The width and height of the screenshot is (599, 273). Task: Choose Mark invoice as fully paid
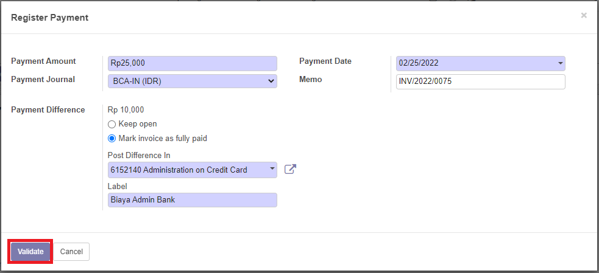pyautogui.click(x=112, y=139)
